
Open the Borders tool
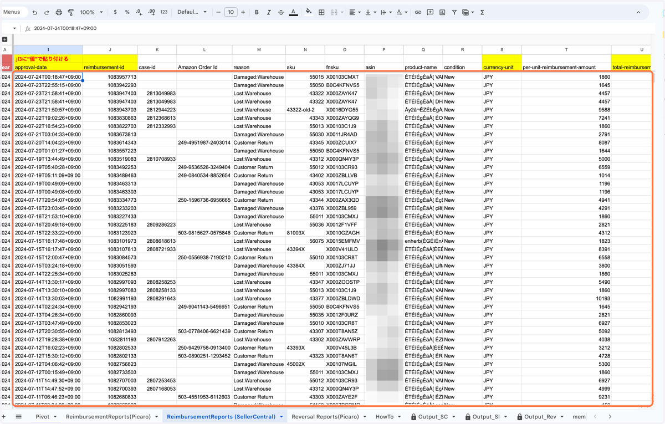coord(321,12)
